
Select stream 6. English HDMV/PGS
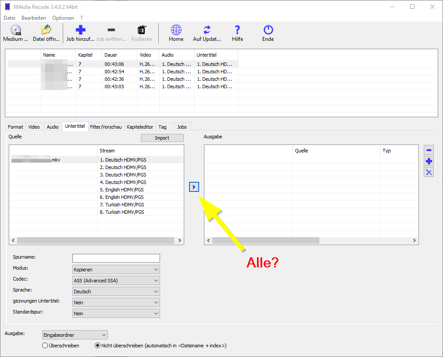tap(121, 197)
